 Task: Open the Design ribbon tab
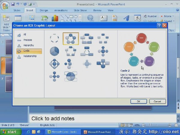pos(44,10)
